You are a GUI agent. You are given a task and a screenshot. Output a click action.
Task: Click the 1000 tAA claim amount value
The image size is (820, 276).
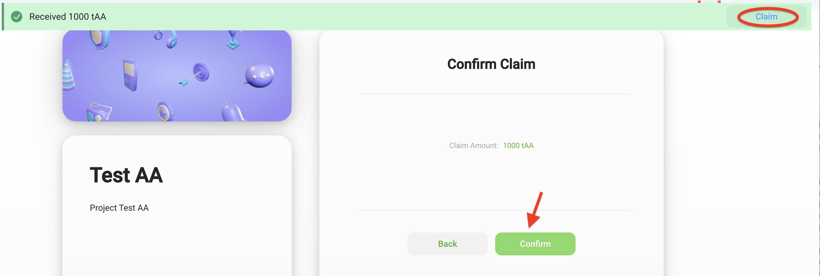(518, 145)
